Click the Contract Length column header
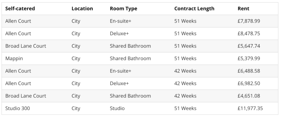This screenshot has height=117, width=281. [194, 9]
